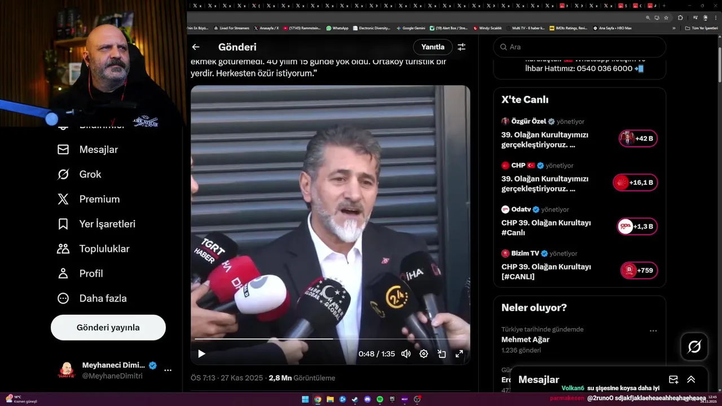Image resolution: width=722 pixels, height=406 pixels.
Task: Open Mesajlar from the sidebar
Action: coord(88,149)
